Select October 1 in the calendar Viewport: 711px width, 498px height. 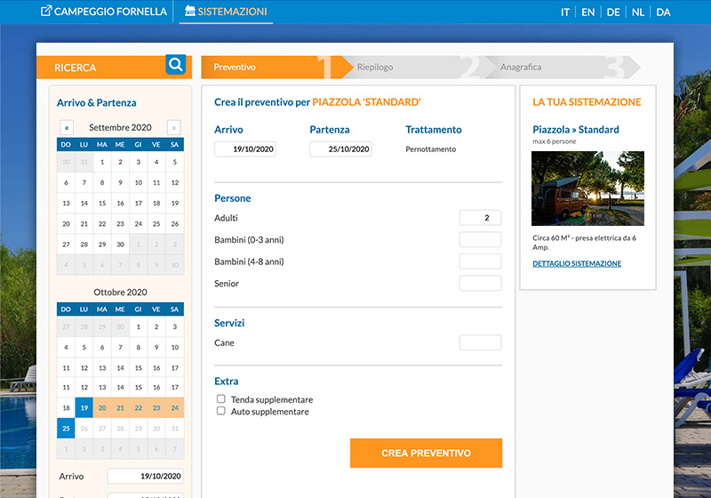[139, 326]
